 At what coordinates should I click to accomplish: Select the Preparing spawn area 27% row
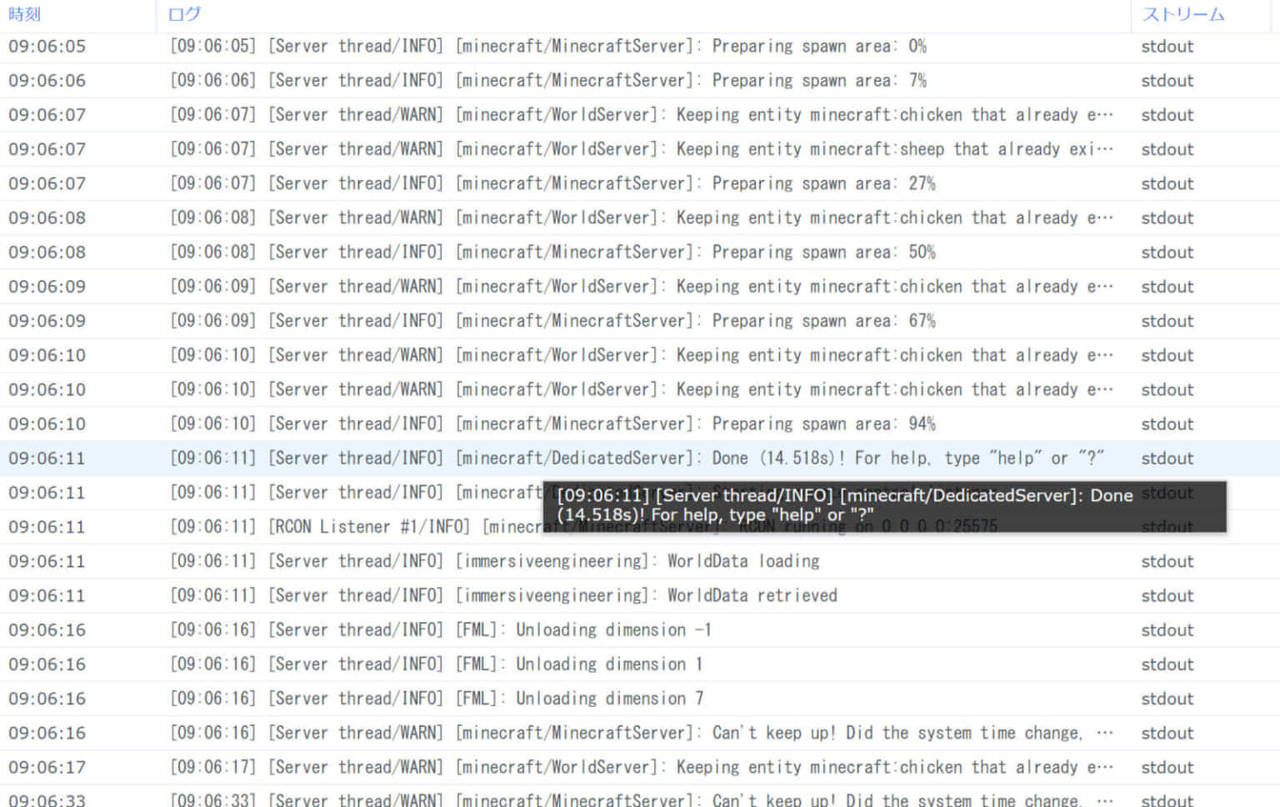[552, 183]
